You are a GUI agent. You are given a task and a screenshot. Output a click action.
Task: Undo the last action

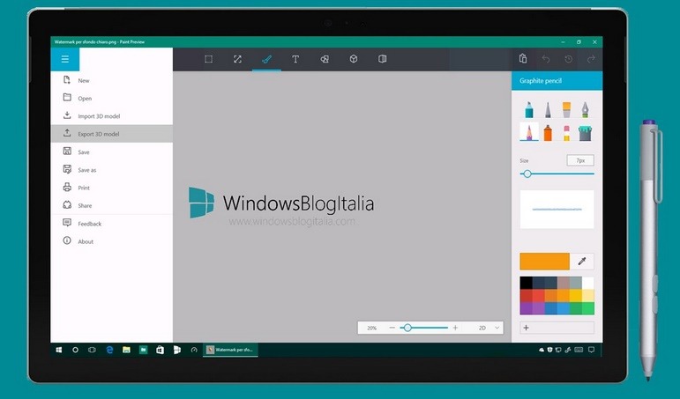click(x=546, y=59)
